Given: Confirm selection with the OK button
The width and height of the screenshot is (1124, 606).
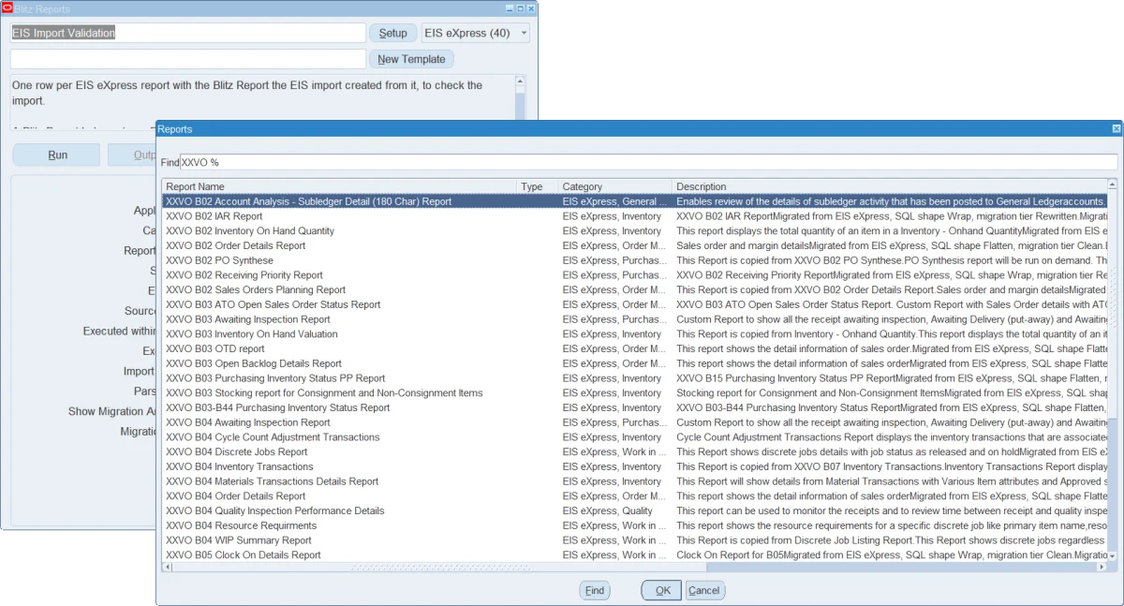Looking at the screenshot, I should [x=661, y=590].
